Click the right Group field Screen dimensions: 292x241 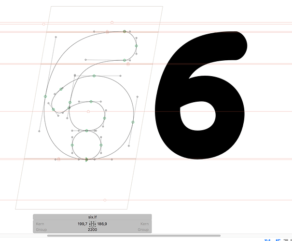[143, 230]
